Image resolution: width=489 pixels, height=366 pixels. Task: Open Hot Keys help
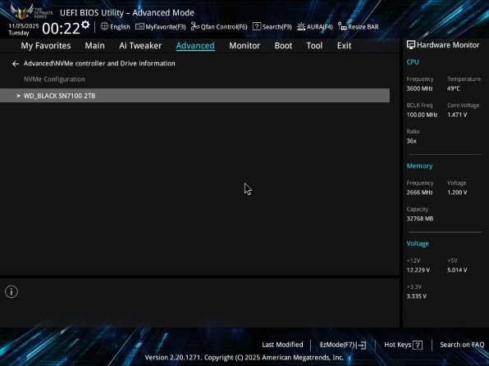coord(398,345)
